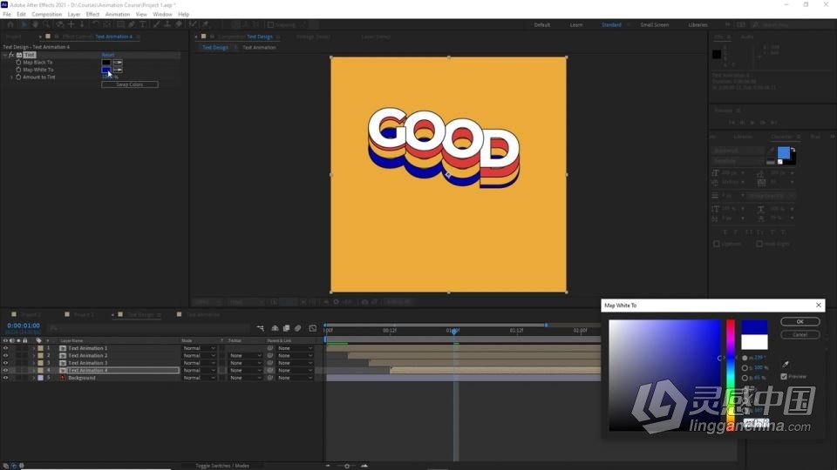The height and width of the screenshot is (470, 837).
Task: Open TrkMat dropdown for Text Animation 2
Action: [245, 355]
